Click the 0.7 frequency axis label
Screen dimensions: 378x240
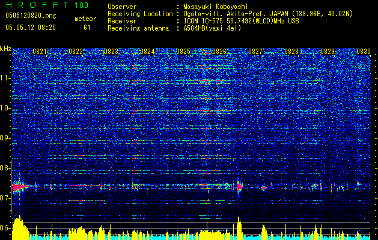5,198
